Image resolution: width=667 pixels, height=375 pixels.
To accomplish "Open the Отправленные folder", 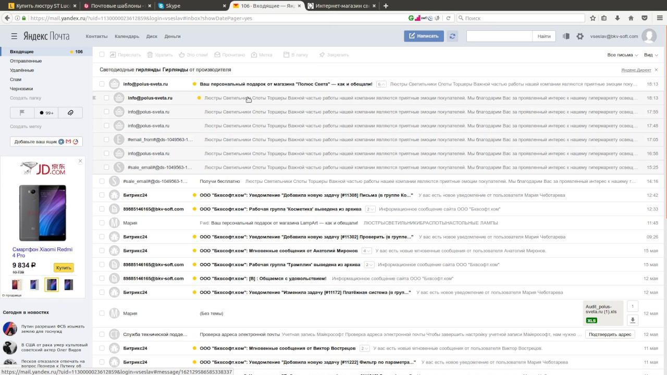I will [26, 61].
